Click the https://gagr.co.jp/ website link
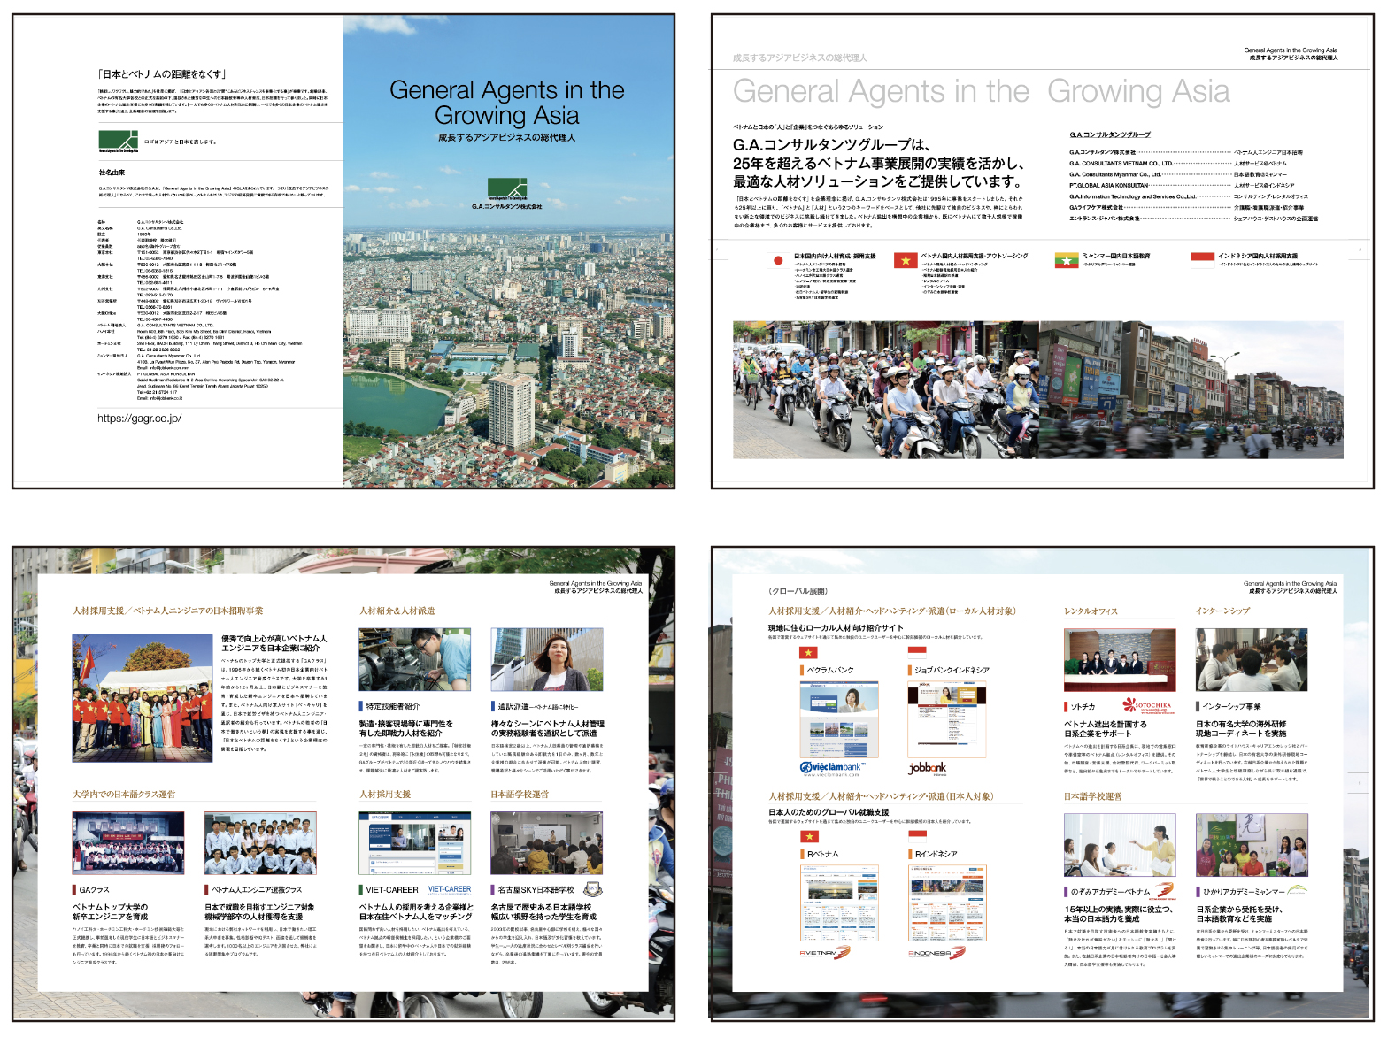 139,419
